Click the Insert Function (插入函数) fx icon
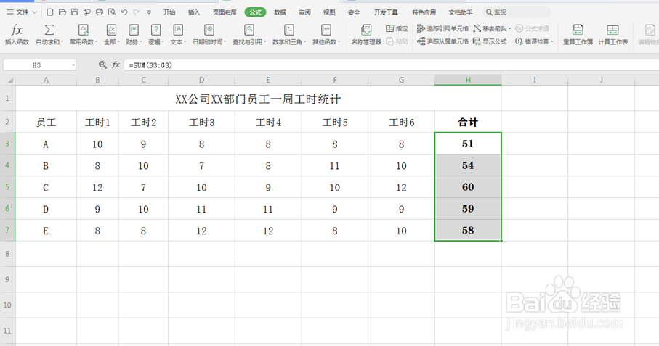Screen dimensions: 659x346 point(17,30)
